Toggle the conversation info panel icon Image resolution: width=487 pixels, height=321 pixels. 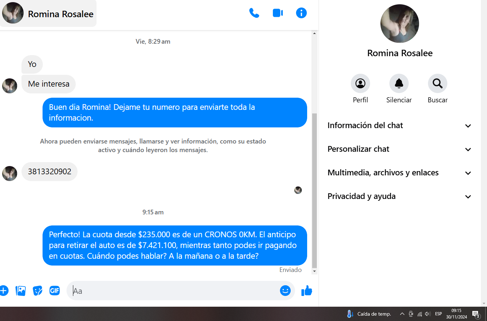tap(301, 13)
